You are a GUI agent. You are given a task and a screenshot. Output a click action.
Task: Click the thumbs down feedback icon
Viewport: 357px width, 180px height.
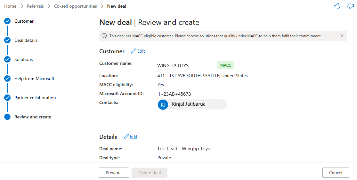[x=351, y=6]
